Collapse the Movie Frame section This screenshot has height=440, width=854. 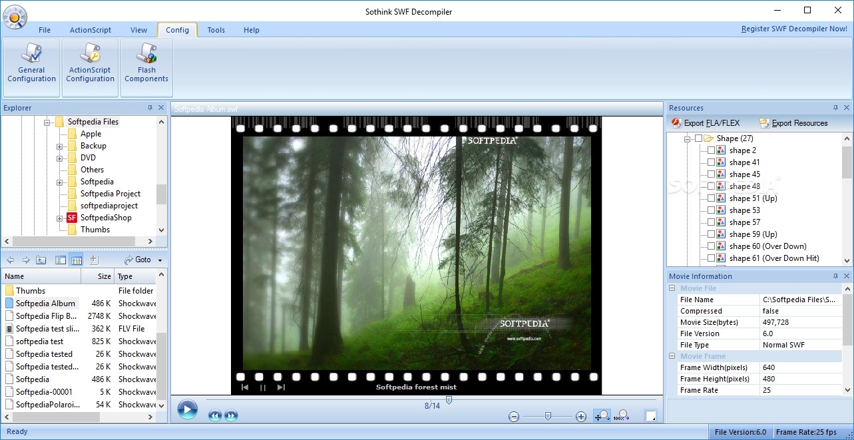672,356
